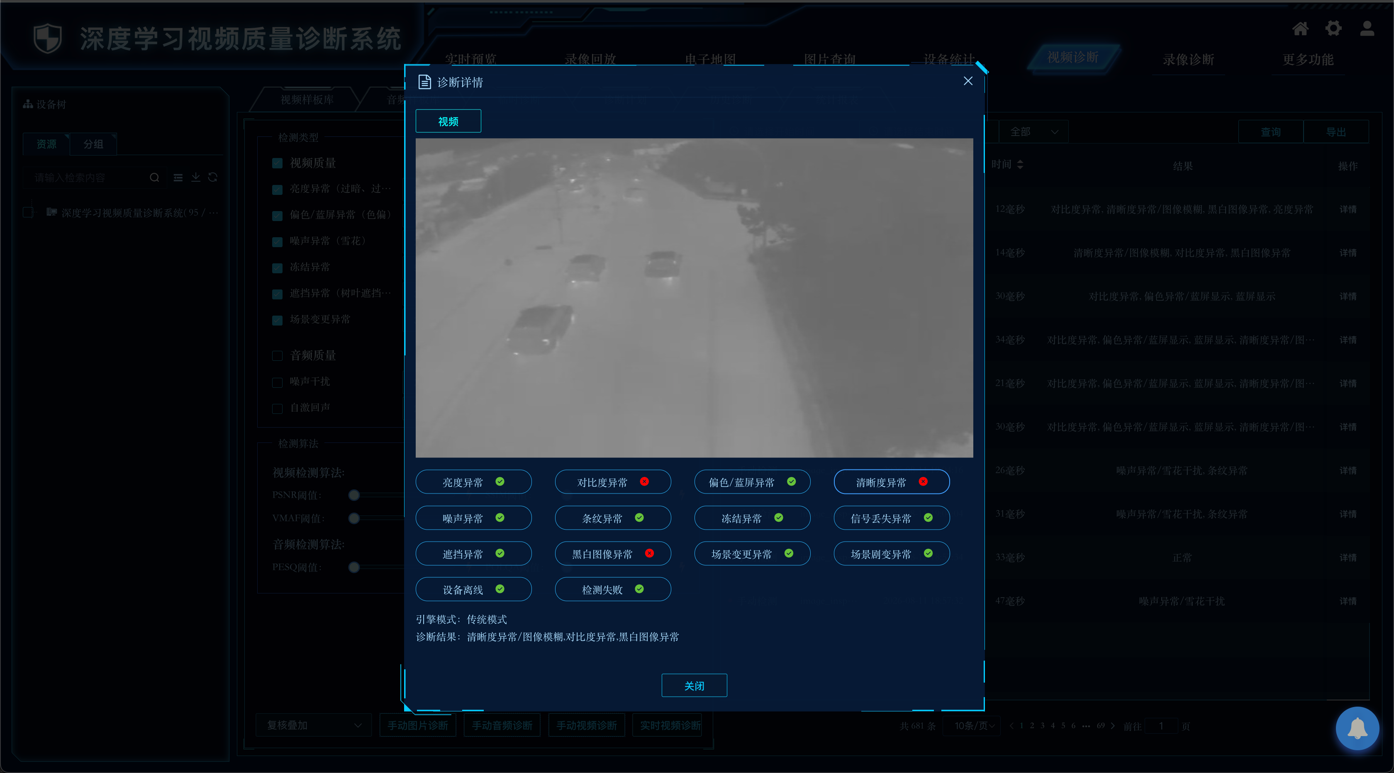Enable the 噪声干扰 checkbox
1394x773 pixels.
pos(277,382)
